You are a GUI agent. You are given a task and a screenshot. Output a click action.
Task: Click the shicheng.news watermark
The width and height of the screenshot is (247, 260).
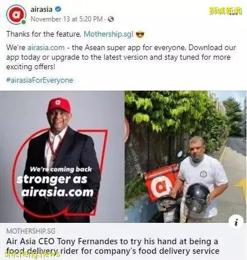tap(32, 254)
